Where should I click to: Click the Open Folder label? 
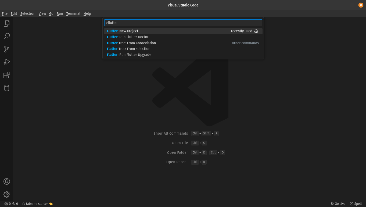coord(177,153)
